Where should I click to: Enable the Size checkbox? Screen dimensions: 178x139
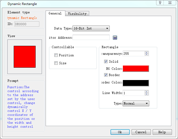point(56,63)
